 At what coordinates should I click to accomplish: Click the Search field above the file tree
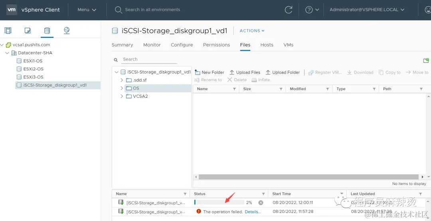pos(149,60)
